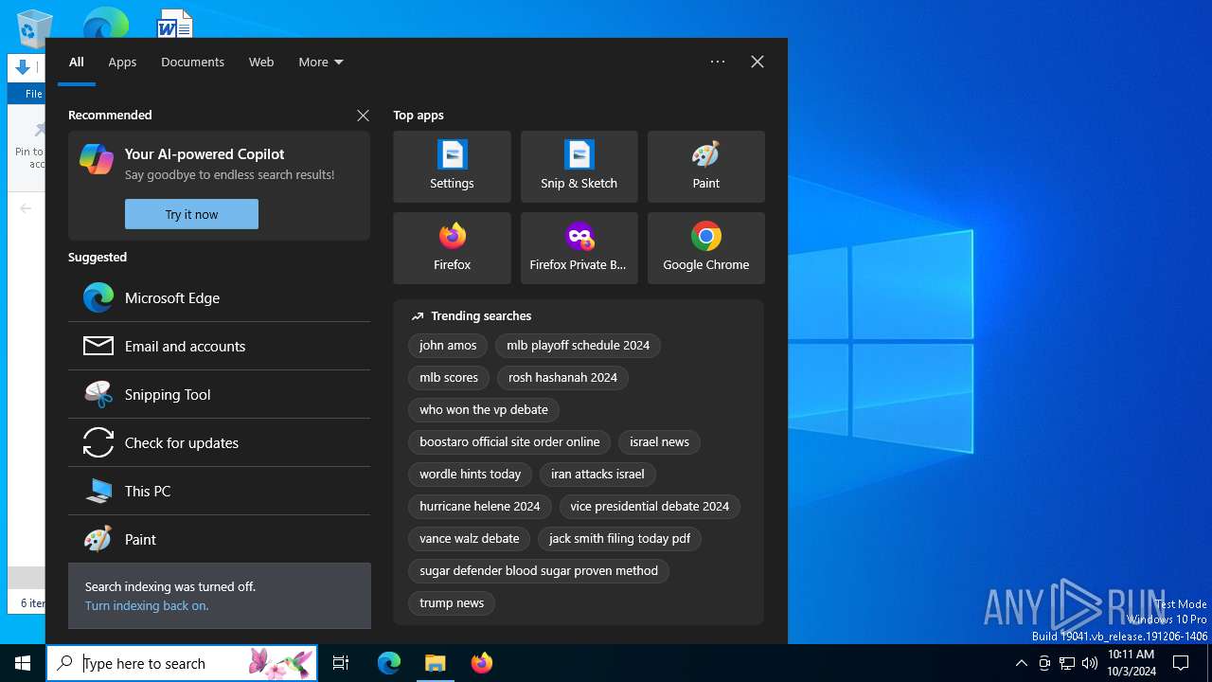Image resolution: width=1212 pixels, height=682 pixels.
Task: Click the Start button
Action: (x=23, y=663)
